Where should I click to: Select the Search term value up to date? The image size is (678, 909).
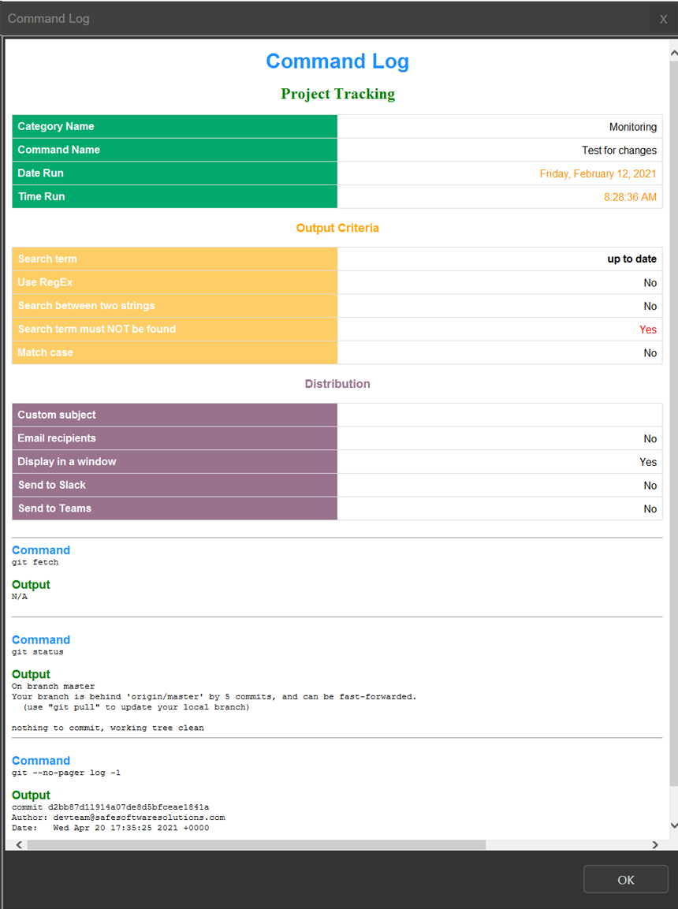(x=631, y=259)
